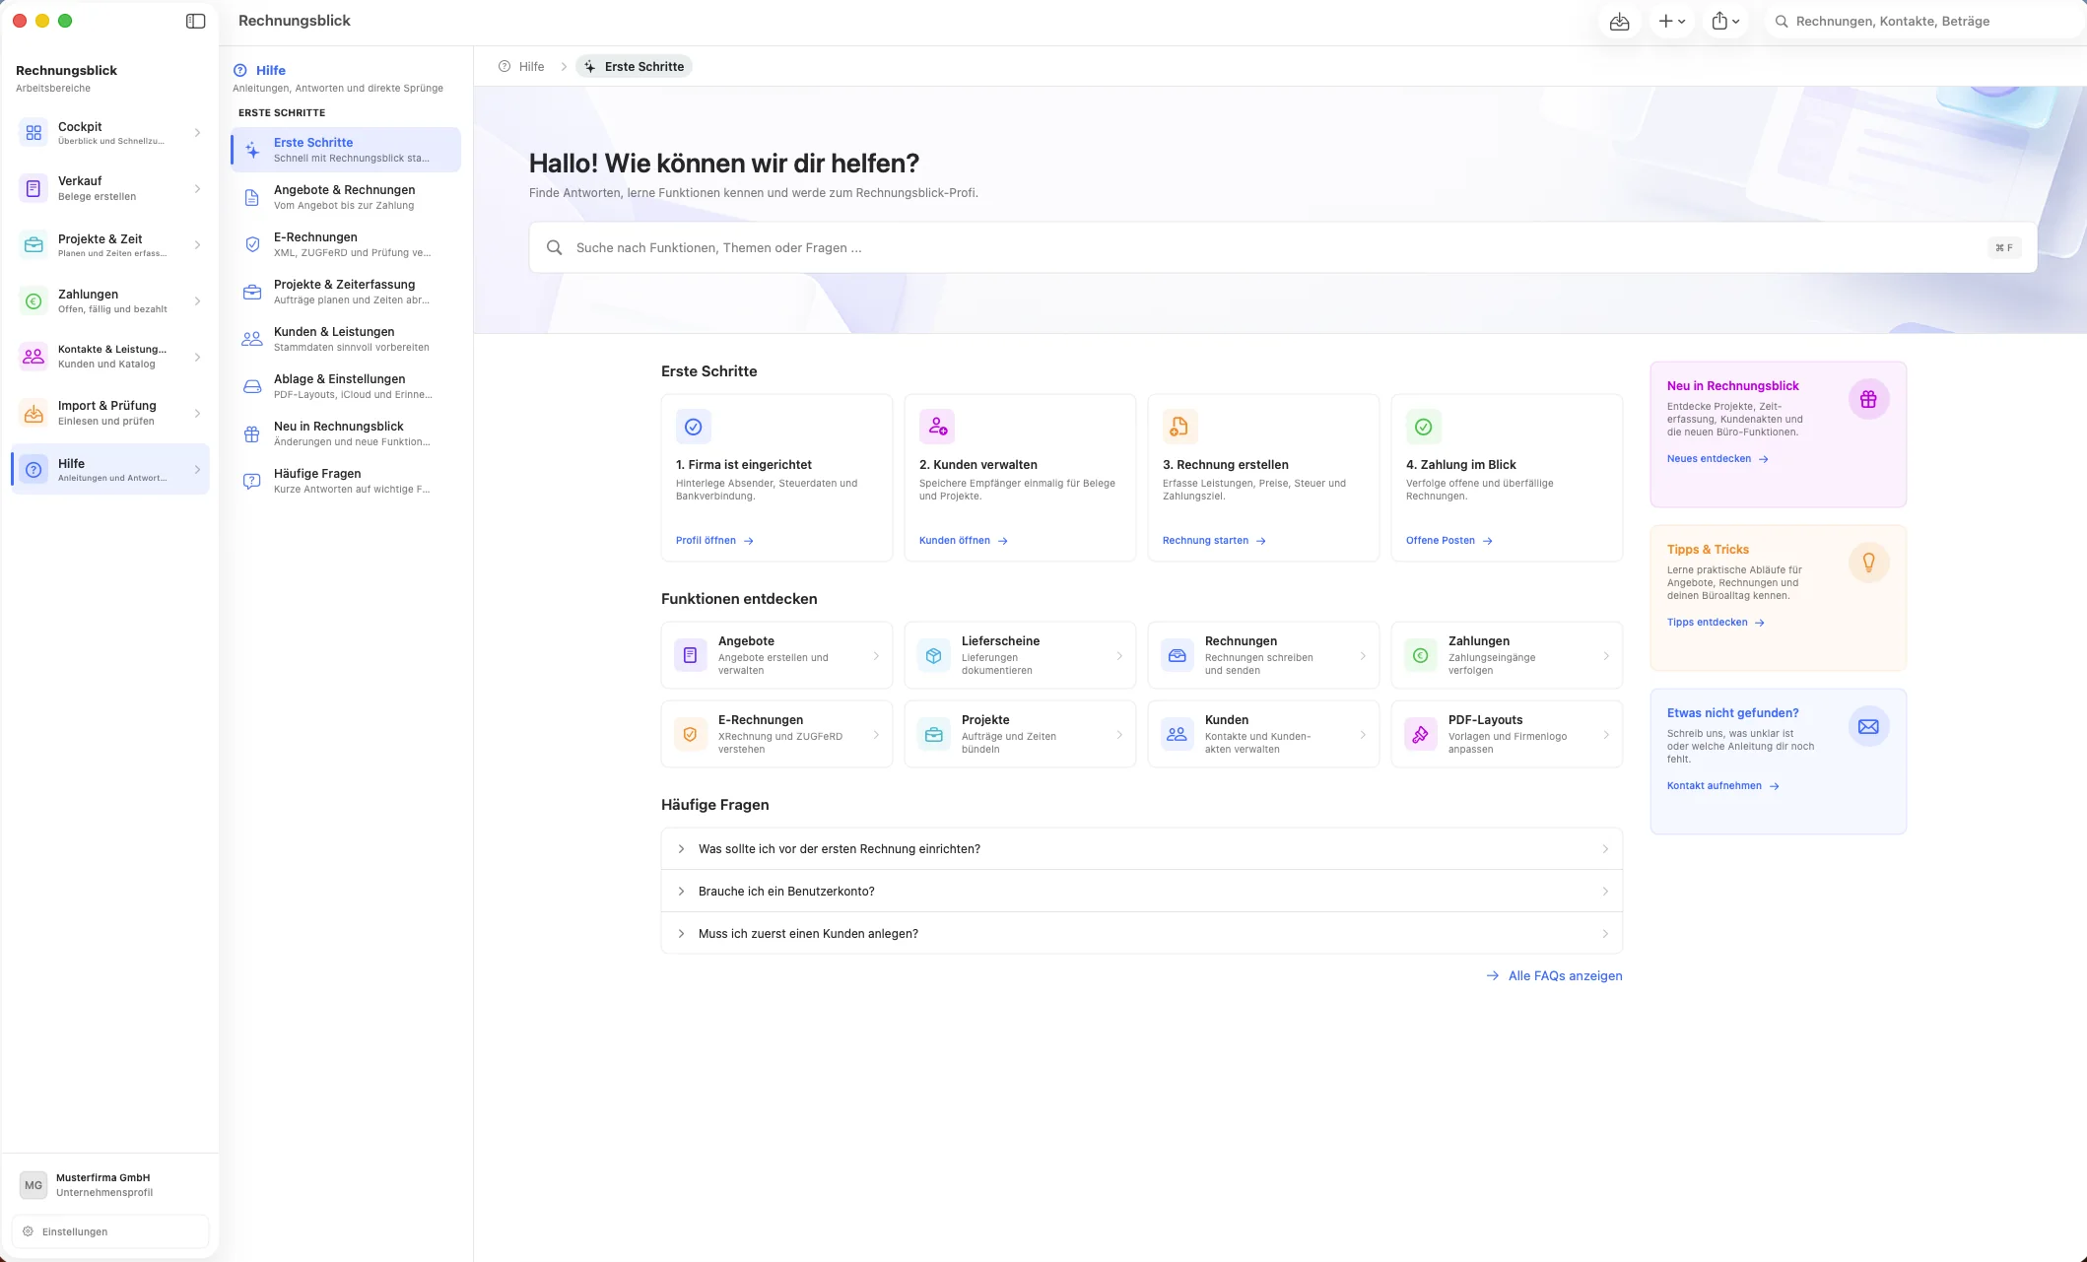This screenshot has width=2087, height=1262.
Task: Click the Zahlungen euro icon in functions
Action: click(x=1421, y=655)
